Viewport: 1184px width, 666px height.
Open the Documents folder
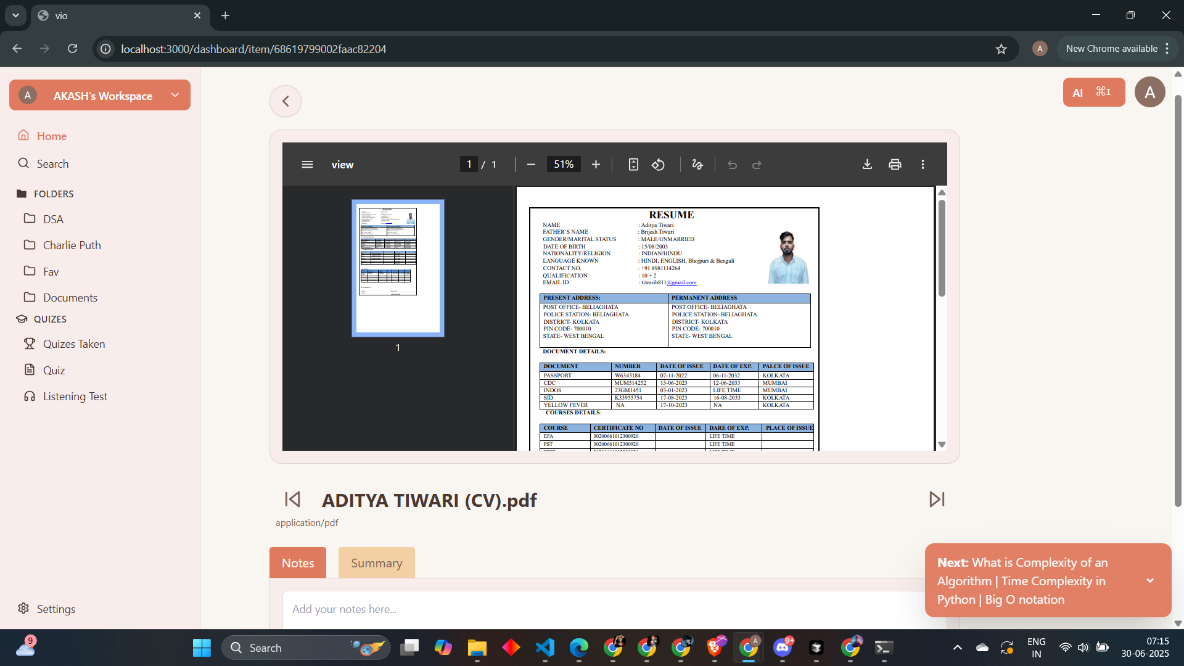point(70,297)
